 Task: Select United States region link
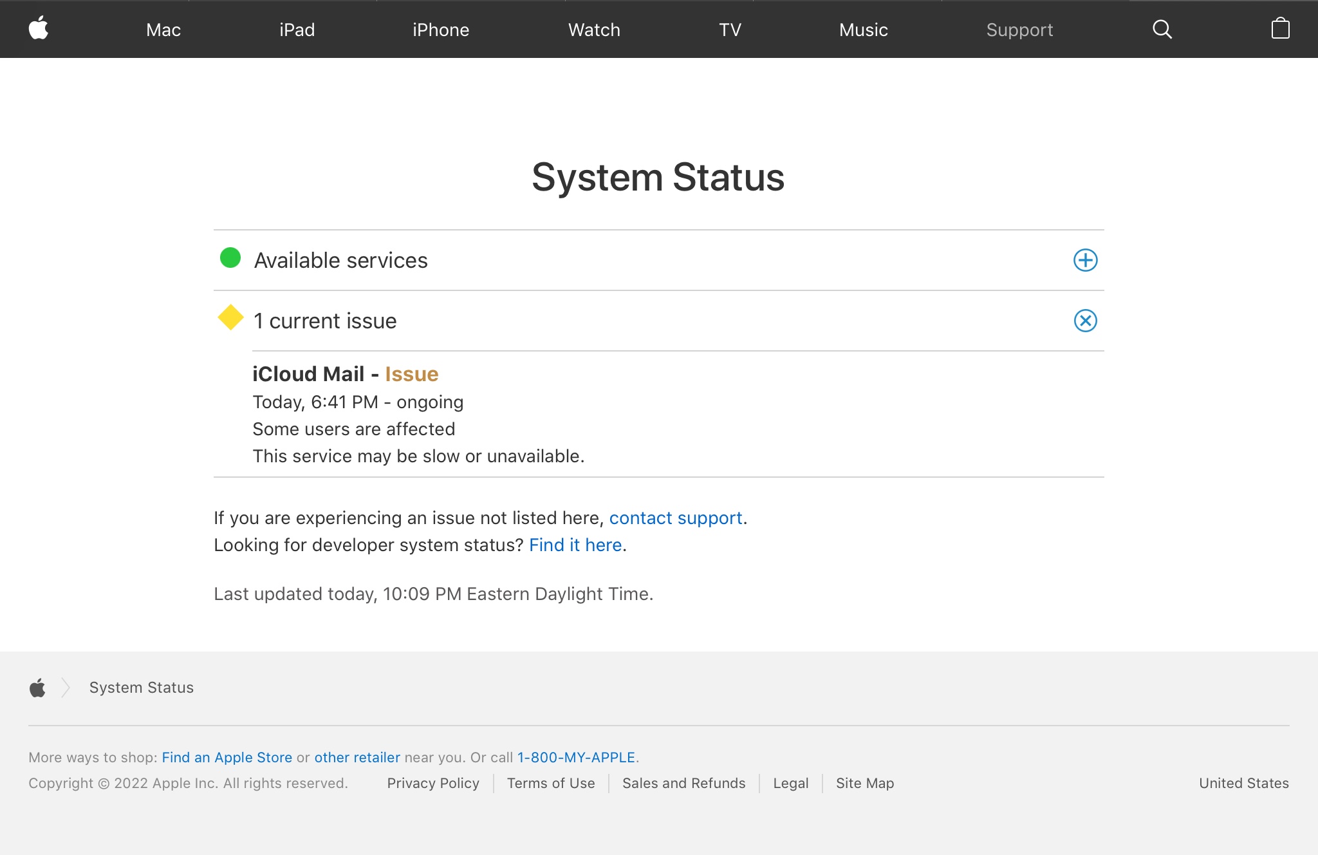[1243, 783]
